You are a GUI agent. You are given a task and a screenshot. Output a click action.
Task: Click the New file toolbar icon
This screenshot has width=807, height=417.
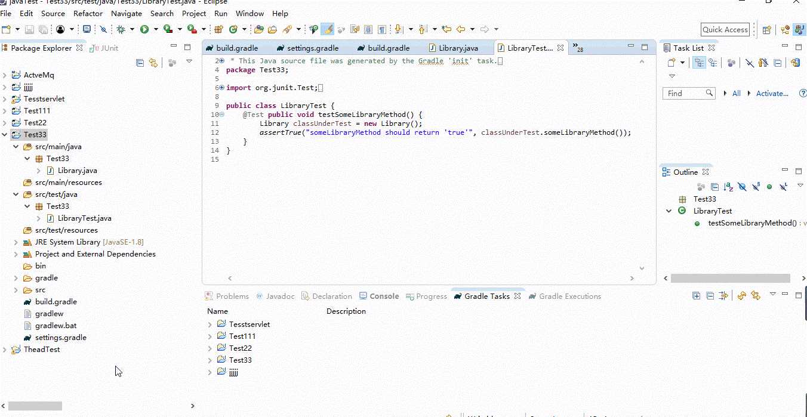tap(6, 29)
